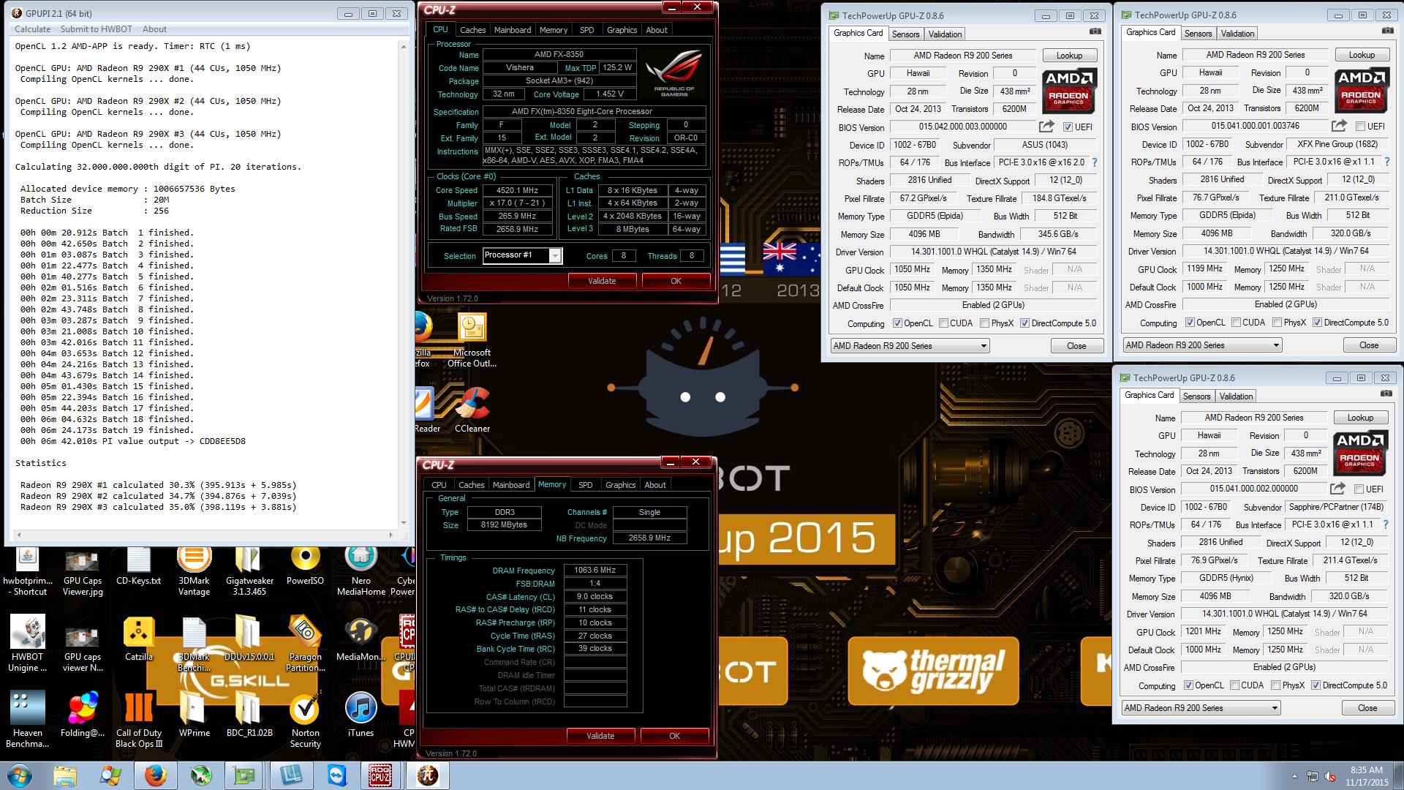Screen dimensions: 1404x790
Task: Open the PowerISO desktop icon
Action: coord(305,567)
